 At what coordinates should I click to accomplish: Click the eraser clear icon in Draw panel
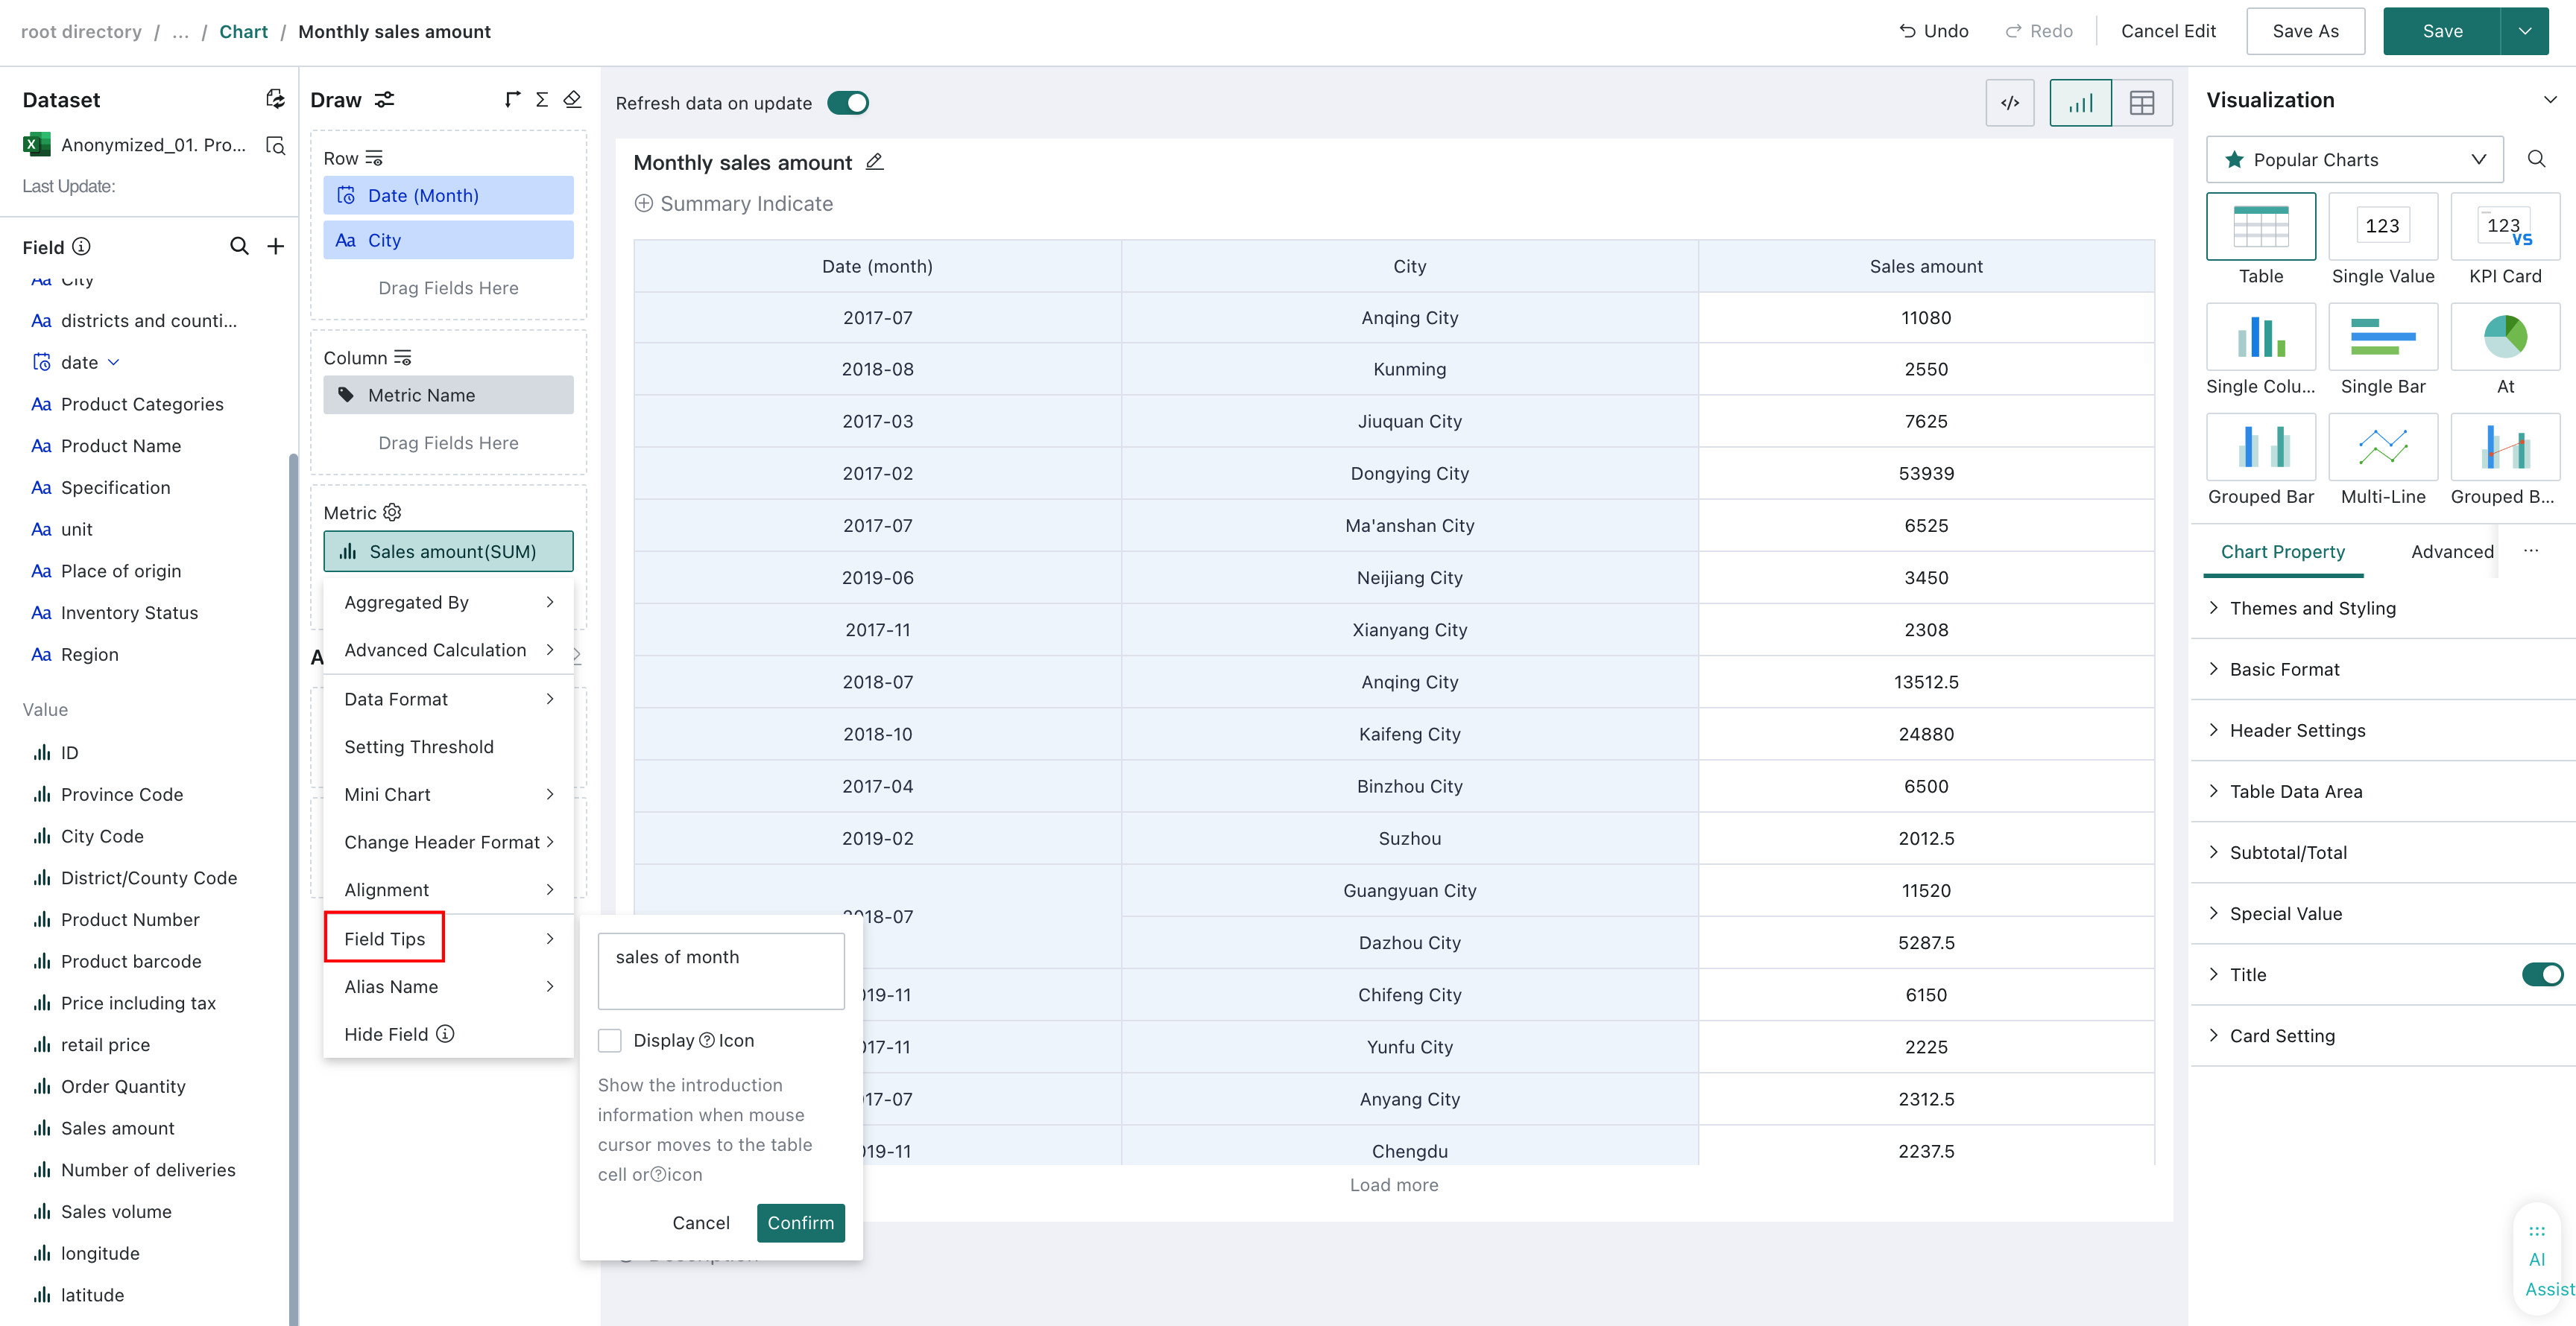[x=572, y=99]
